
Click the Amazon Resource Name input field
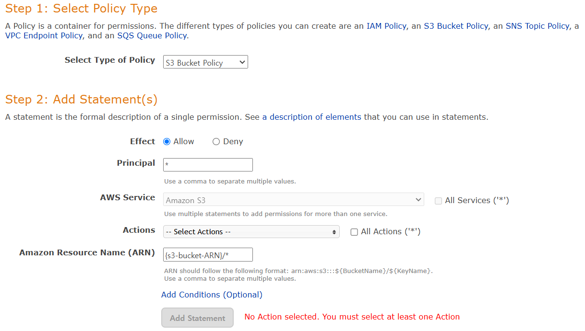[208, 254]
